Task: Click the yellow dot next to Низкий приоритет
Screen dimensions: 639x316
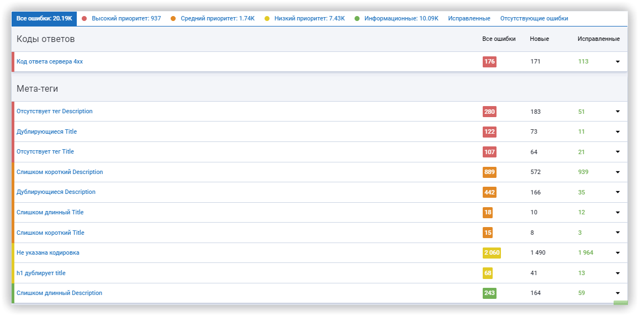Action: coord(267,18)
